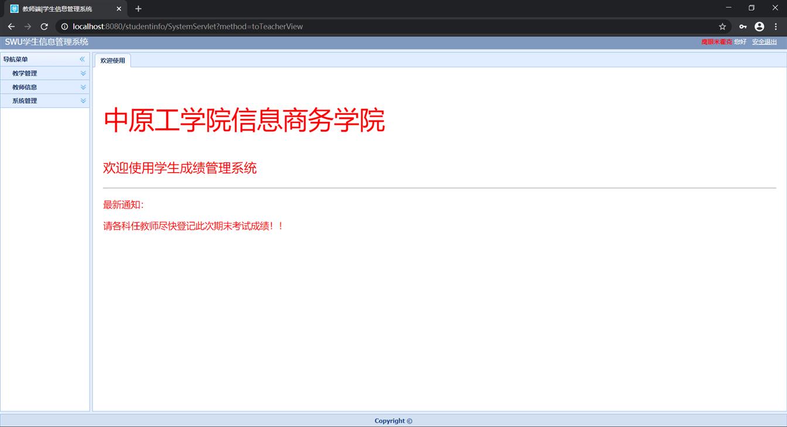Click the address bar URL field
The width and height of the screenshot is (787, 427).
[x=393, y=26]
